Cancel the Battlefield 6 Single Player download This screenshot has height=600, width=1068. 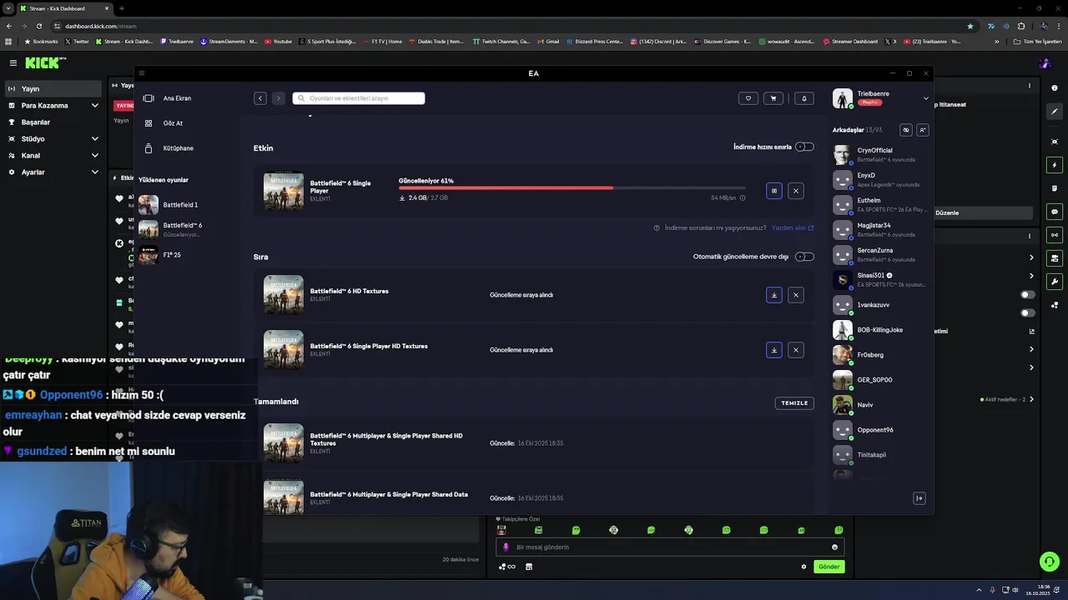pyautogui.click(x=796, y=191)
